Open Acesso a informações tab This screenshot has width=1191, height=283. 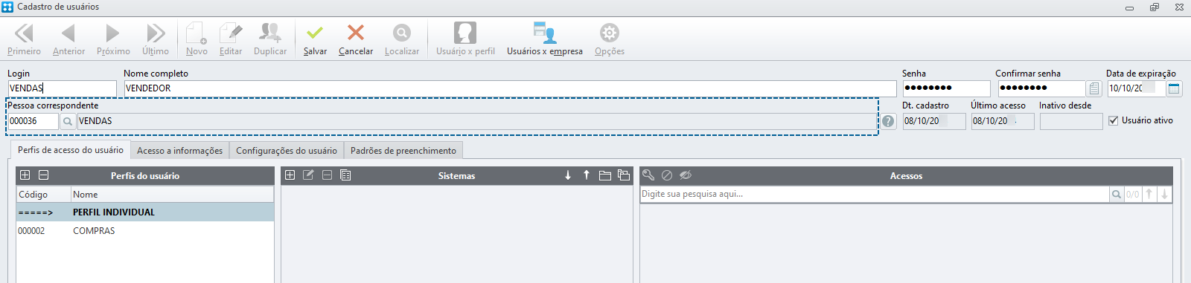(179, 151)
